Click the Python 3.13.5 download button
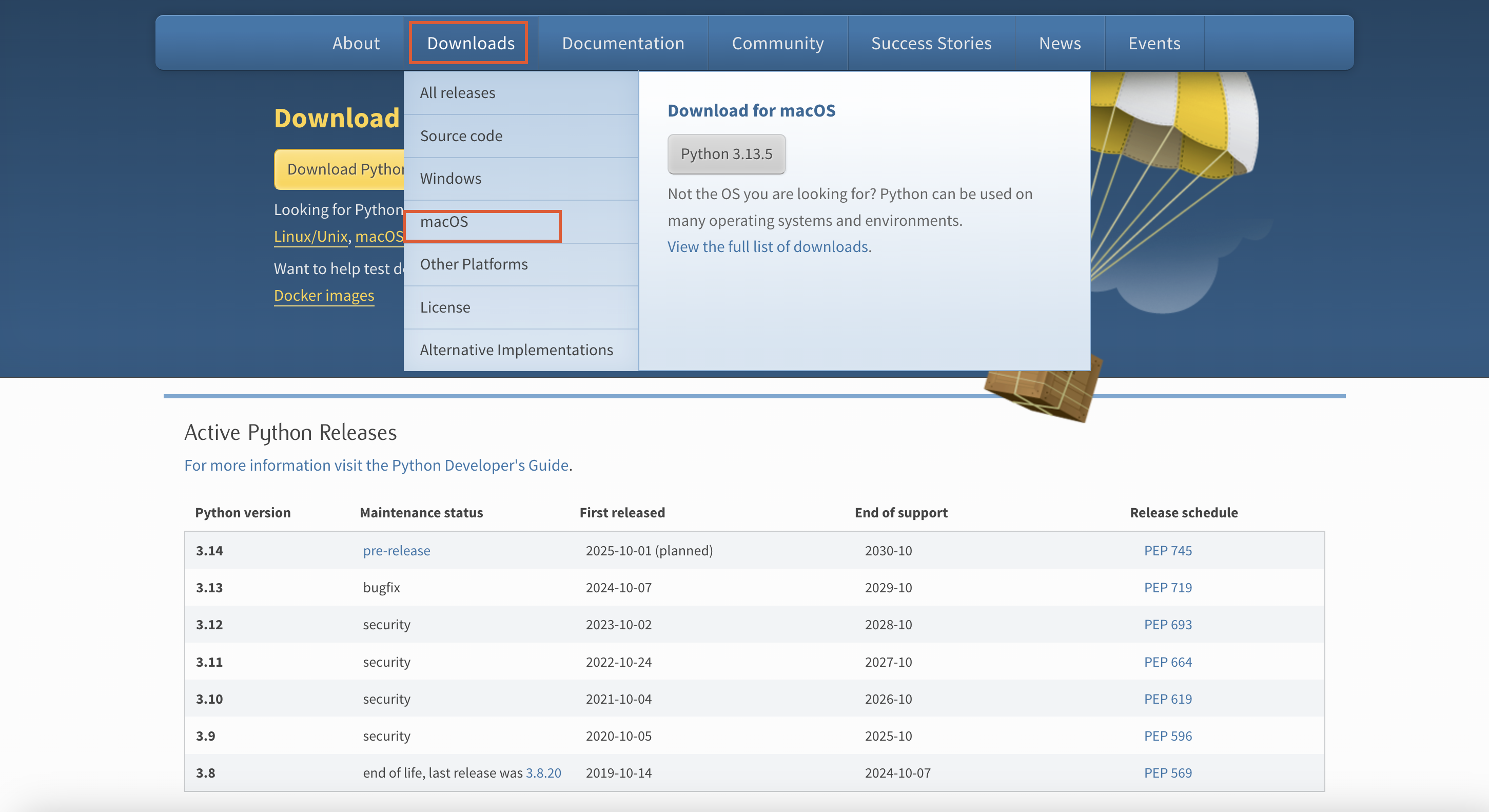 [726, 154]
